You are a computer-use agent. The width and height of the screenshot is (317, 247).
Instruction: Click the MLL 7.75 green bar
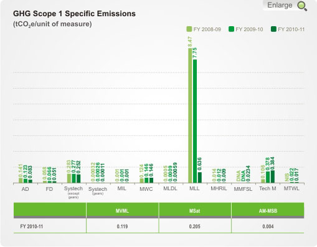tap(195, 121)
